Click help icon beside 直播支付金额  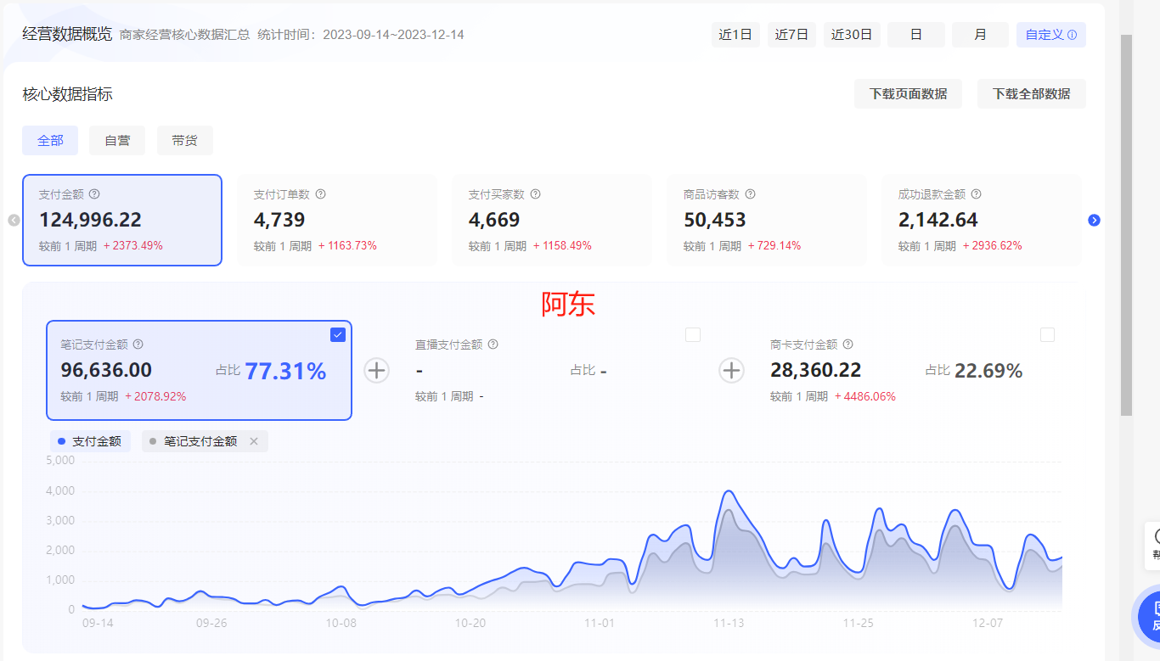(x=493, y=345)
